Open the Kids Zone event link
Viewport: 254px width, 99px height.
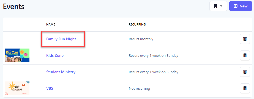click(x=55, y=55)
